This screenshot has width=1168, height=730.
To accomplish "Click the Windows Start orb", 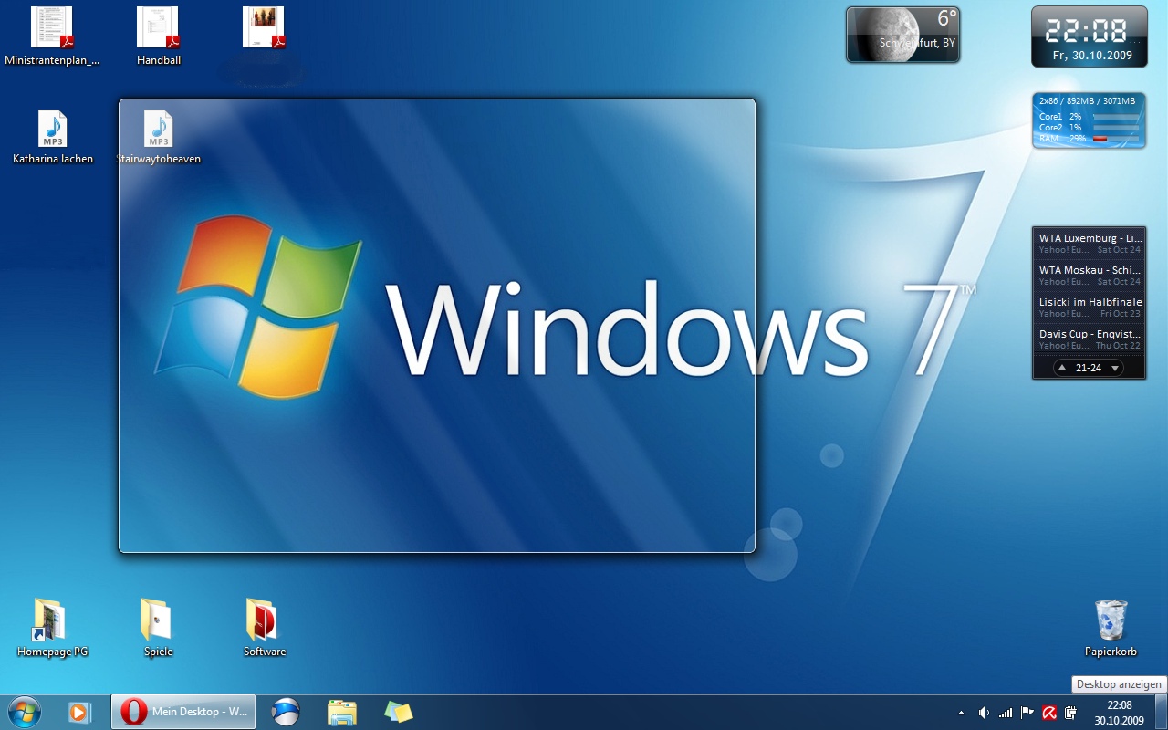I will (x=24, y=712).
